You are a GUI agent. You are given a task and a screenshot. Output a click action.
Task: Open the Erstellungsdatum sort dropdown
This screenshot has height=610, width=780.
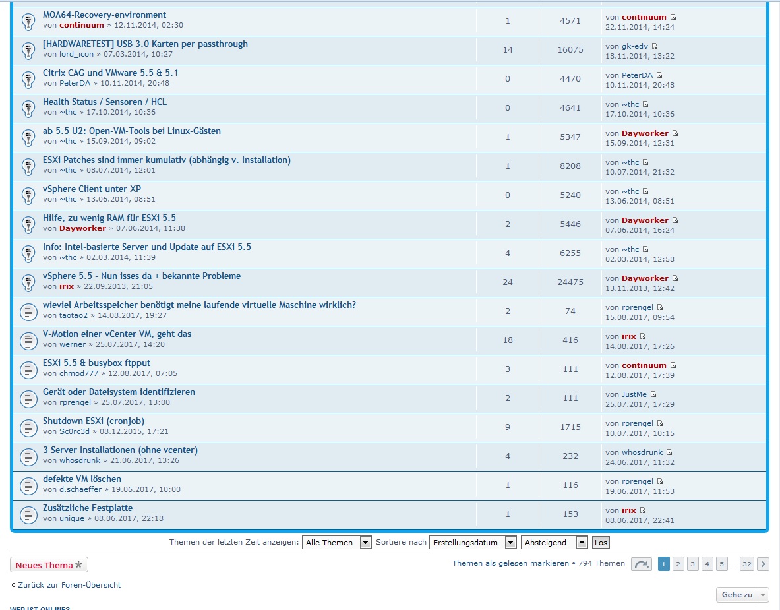[x=472, y=542]
